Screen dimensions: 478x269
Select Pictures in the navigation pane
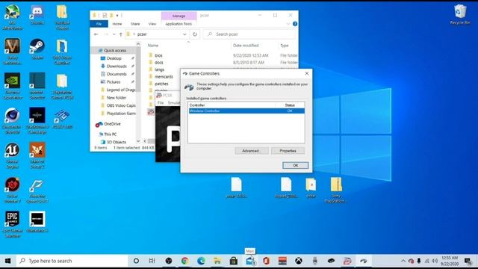pos(114,82)
